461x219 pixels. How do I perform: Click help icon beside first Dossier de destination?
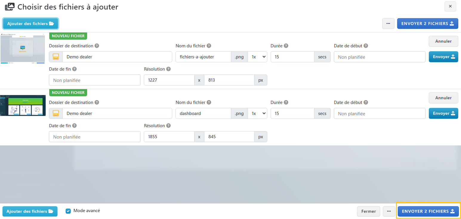point(97,46)
